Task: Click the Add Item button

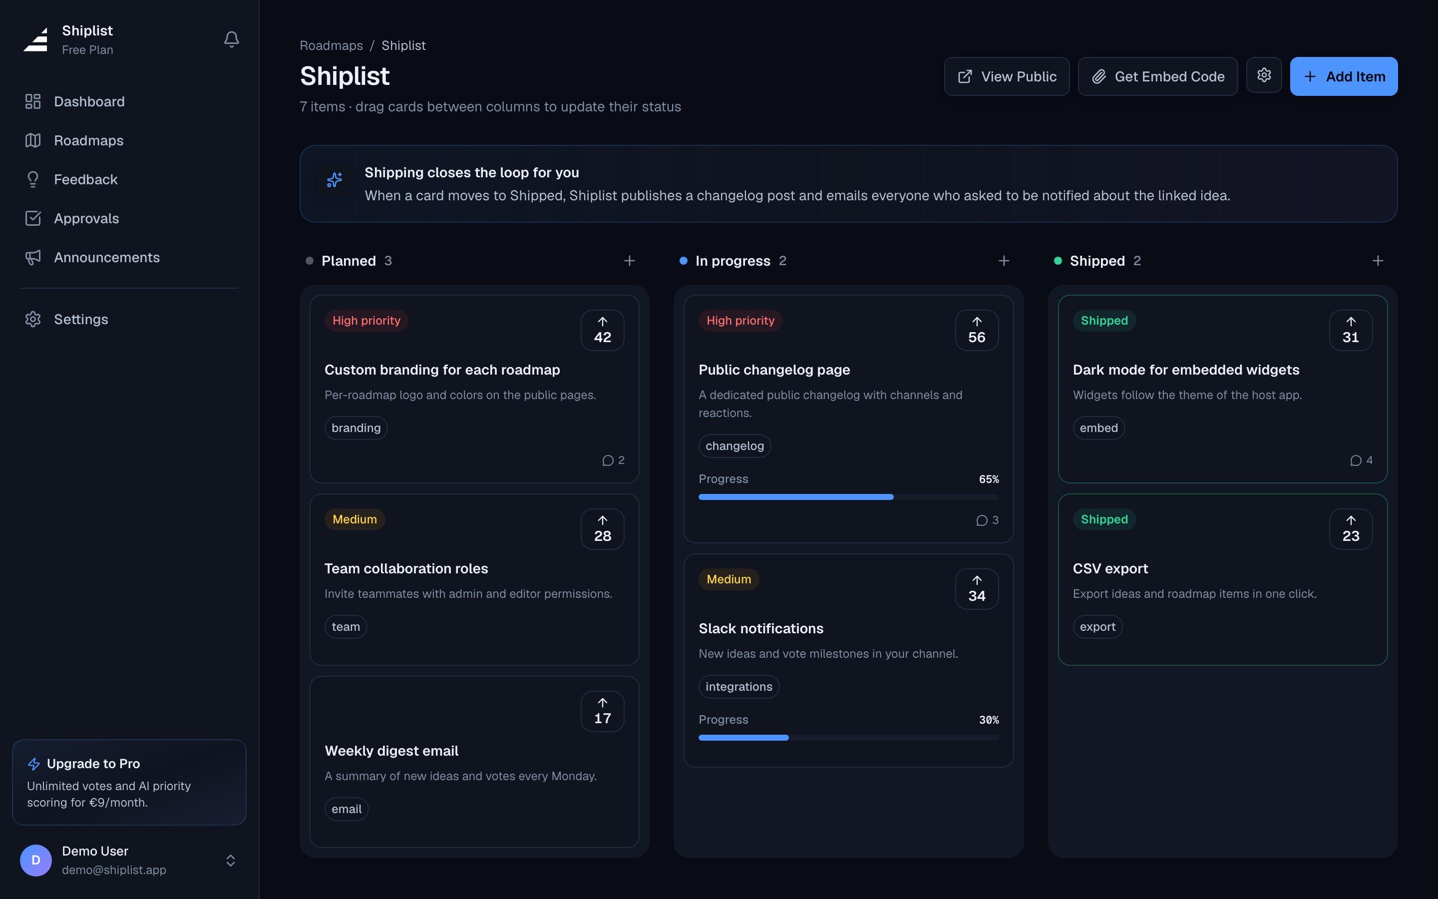Action: point(1344,76)
